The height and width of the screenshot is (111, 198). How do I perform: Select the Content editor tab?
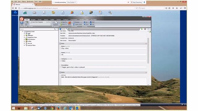point(63,29)
